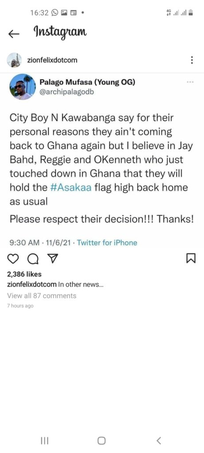Open the three-dot post options menu
Viewport: 204px width, 453px height.
[x=192, y=60]
